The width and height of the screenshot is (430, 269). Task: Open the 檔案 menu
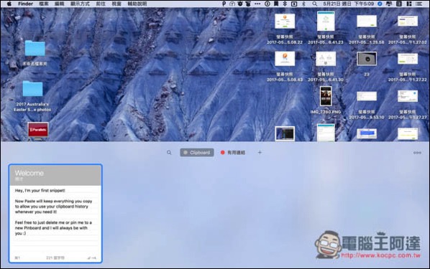(x=44, y=4)
